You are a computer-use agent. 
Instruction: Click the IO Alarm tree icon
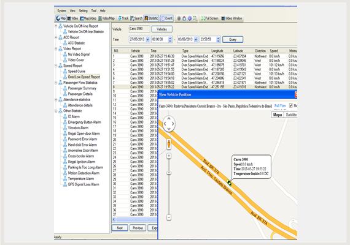coord(65,116)
